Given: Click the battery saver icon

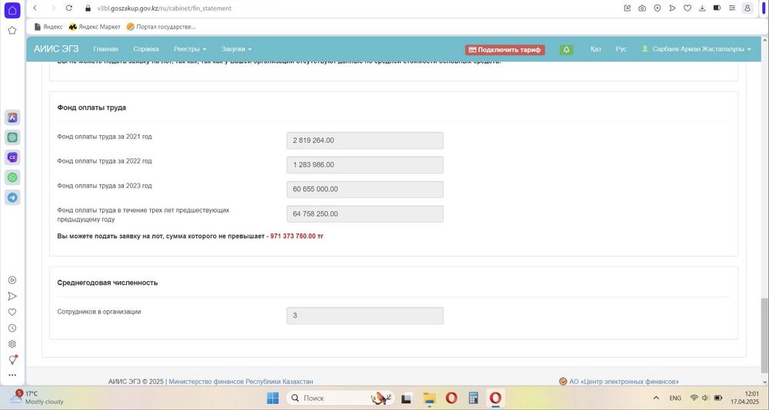Looking at the screenshot, I should (x=717, y=8).
